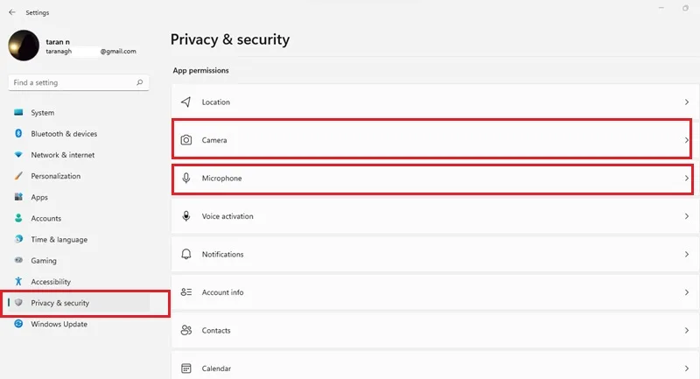Image resolution: width=700 pixels, height=379 pixels.
Task: Click the Bluetooth icon in the sidebar
Action: pos(18,133)
